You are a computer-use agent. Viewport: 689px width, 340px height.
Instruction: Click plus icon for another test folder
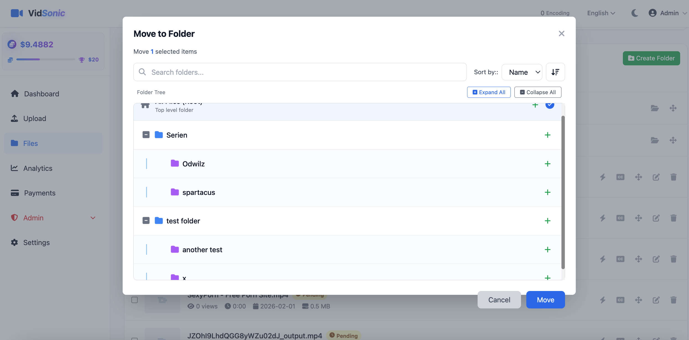click(547, 250)
